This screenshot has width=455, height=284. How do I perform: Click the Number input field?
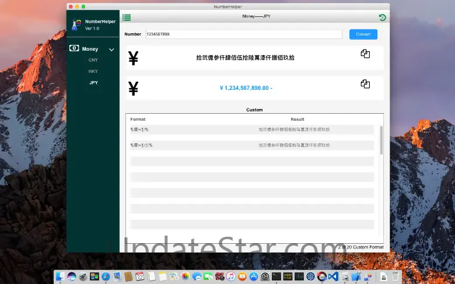(243, 34)
